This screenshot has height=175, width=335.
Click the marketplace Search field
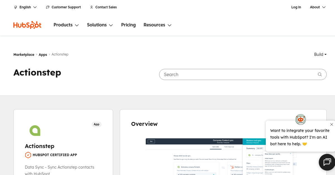(x=243, y=74)
